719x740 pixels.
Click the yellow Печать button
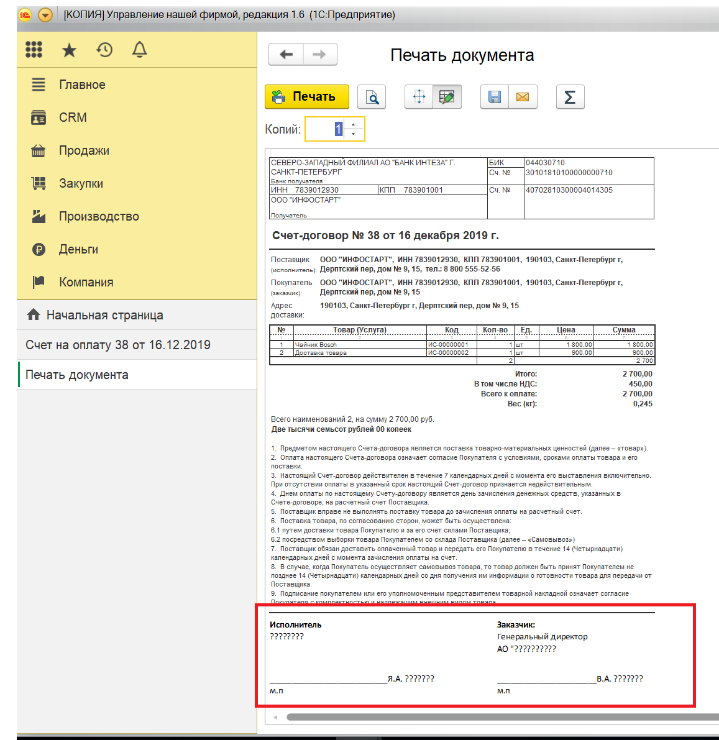(x=307, y=97)
